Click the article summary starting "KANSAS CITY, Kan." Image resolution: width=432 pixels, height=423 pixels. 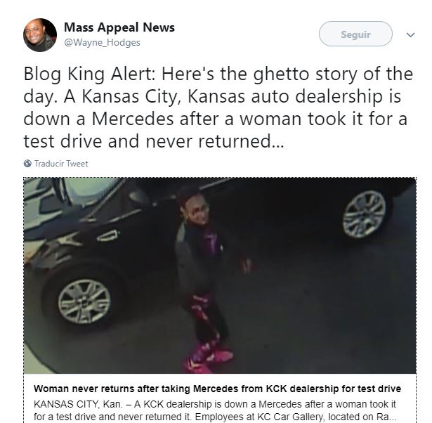click(216, 410)
